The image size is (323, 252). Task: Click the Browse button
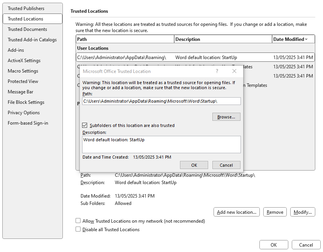pyautogui.click(x=226, y=117)
